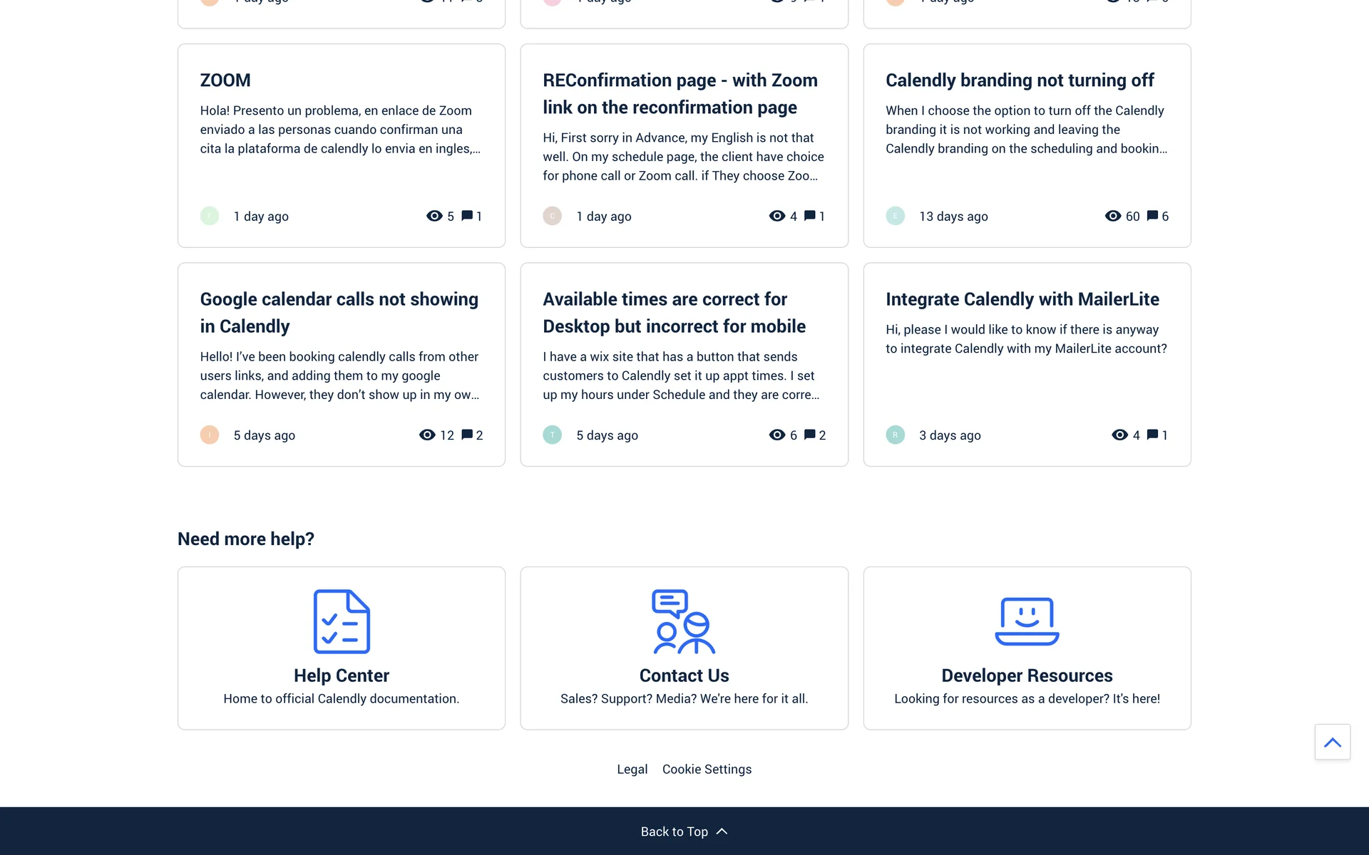Click the views eye icon on branding post
1369x855 pixels.
point(1112,216)
